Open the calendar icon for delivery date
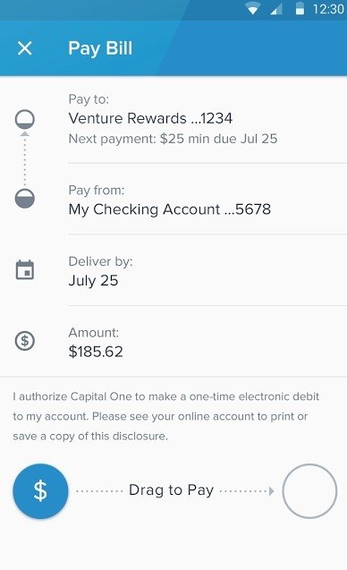347x570 pixels. (x=25, y=270)
